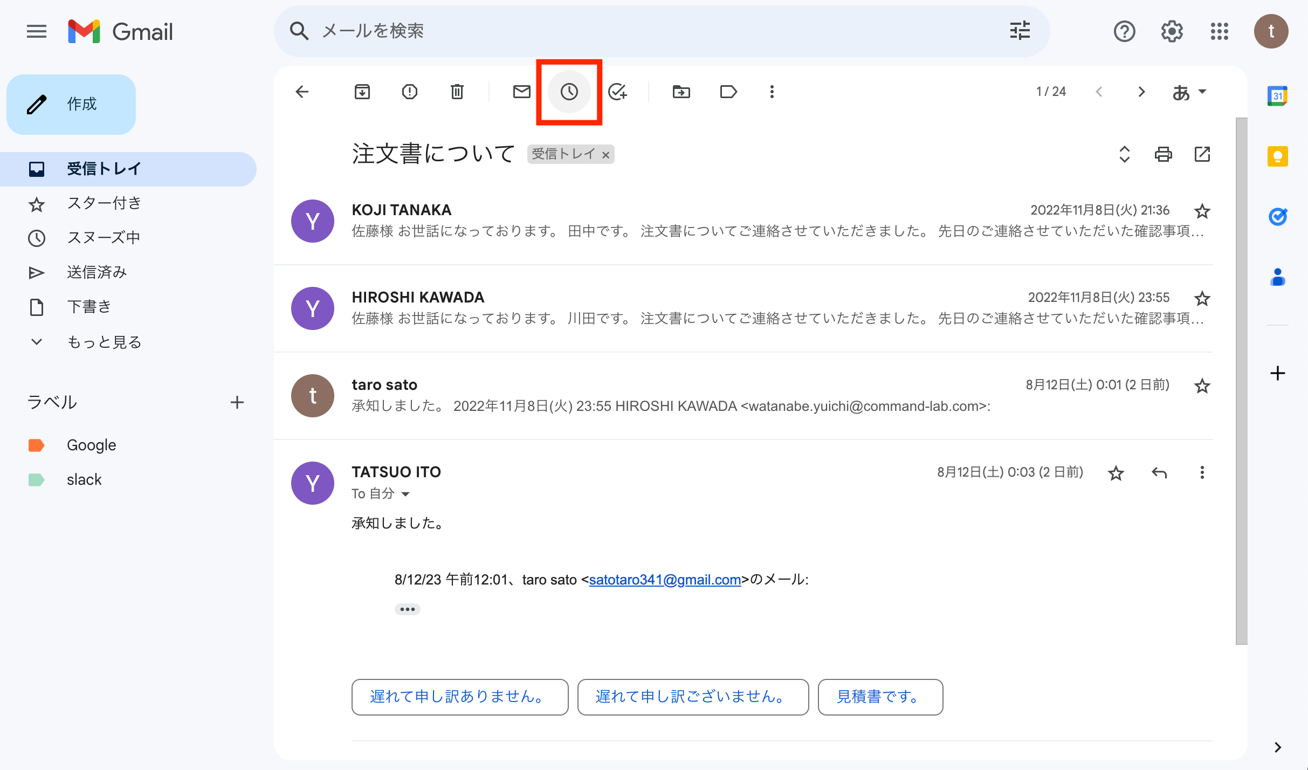Open the Google Keep side panel
1308x770 pixels.
1277,157
